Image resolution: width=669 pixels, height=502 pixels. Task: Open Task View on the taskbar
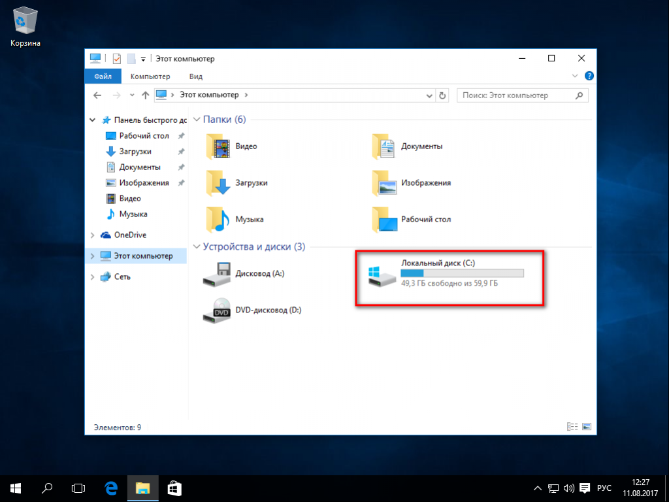tap(78, 488)
